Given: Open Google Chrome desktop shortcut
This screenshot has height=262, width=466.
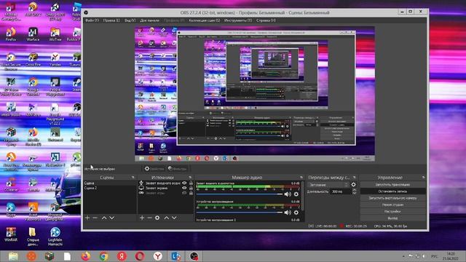Looking at the screenshot, I should coord(33,86).
